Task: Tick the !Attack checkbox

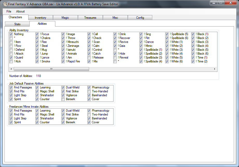Action: point(11,54)
